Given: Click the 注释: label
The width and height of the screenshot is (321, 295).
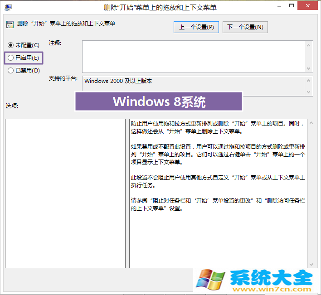Looking at the screenshot, I should [55, 43].
